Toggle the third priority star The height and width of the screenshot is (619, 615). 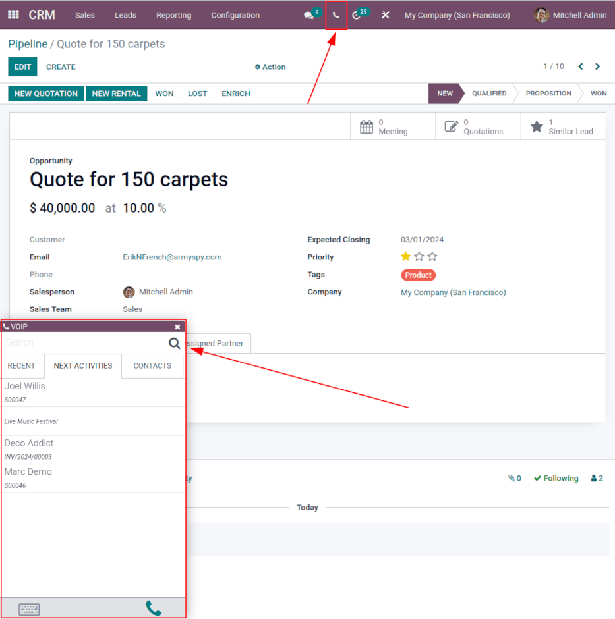[432, 257]
